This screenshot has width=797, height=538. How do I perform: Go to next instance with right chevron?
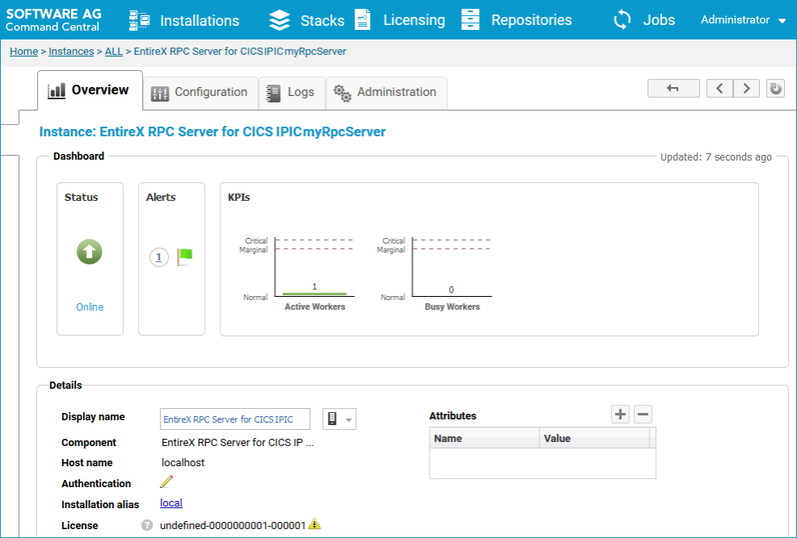[x=746, y=88]
